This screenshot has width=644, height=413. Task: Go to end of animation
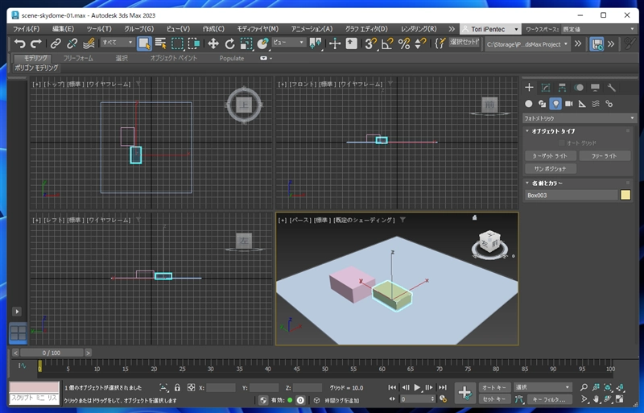442,387
